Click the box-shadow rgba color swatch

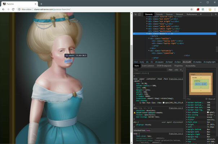163,103
